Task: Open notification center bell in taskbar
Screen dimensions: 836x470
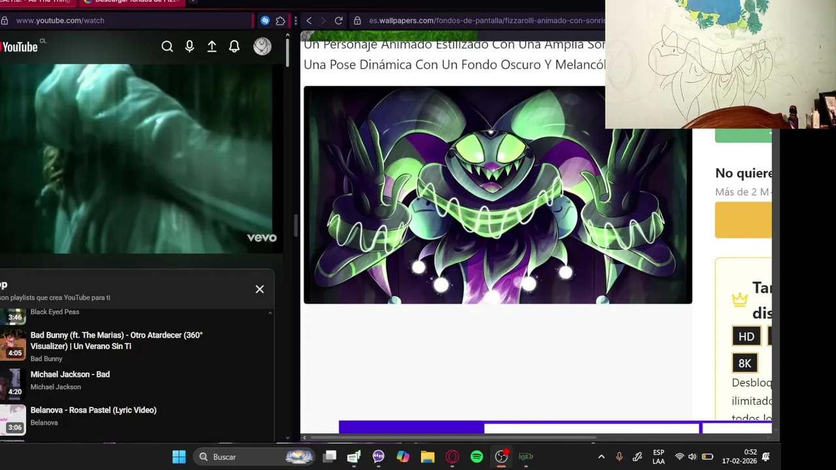Action: click(765, 457)
